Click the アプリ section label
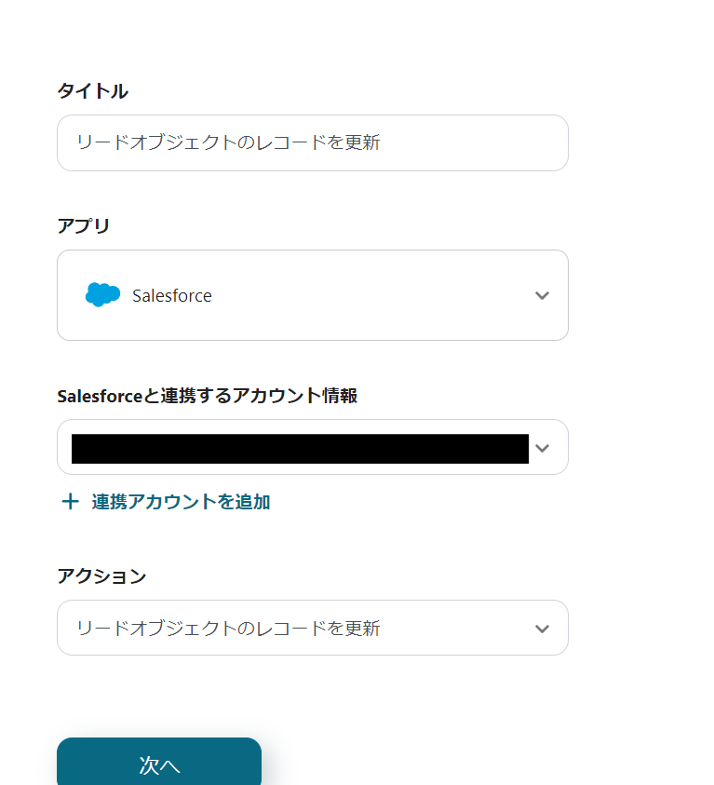 [84, 226]
